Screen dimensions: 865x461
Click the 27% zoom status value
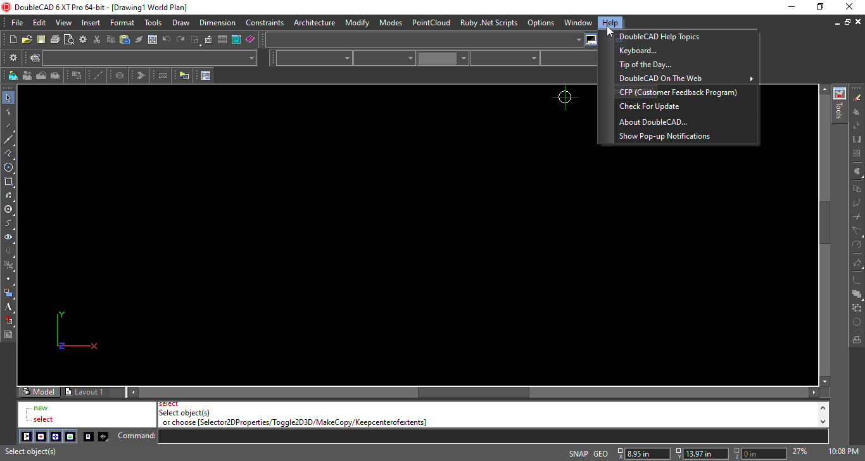click(x=800, y=452)
